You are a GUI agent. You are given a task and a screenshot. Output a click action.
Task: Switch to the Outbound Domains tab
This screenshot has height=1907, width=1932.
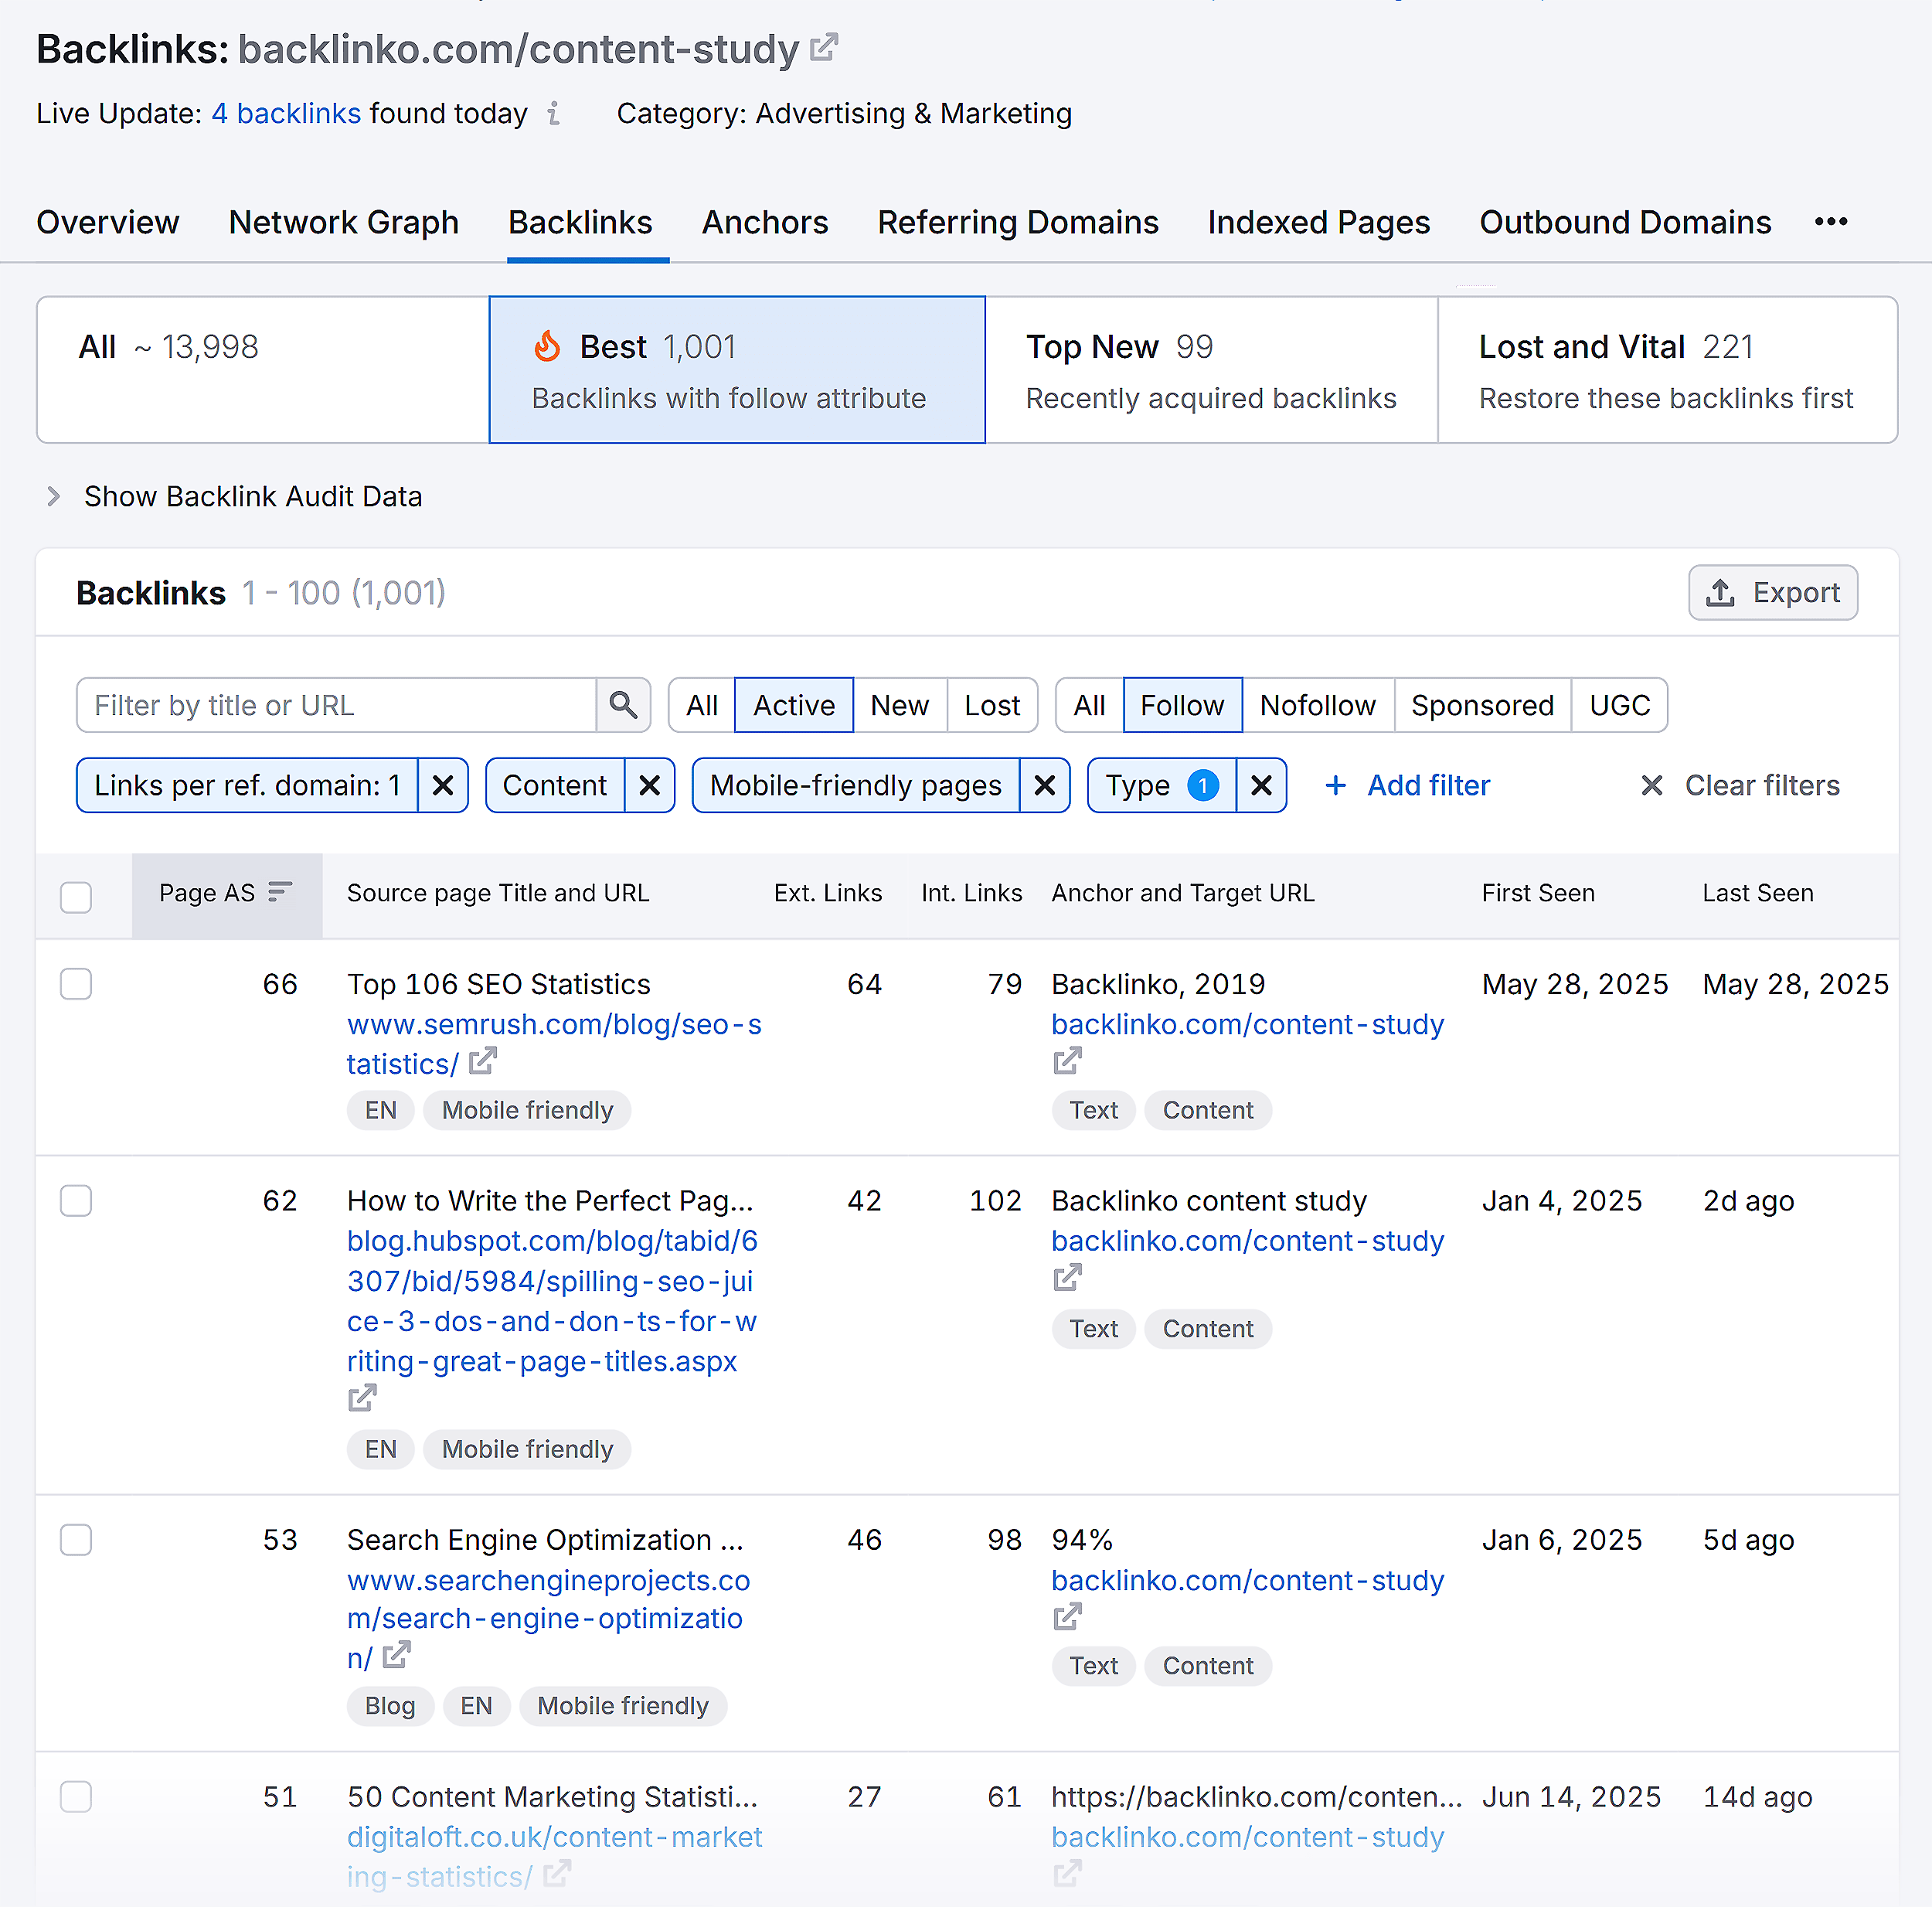[x=1625, y=222]
